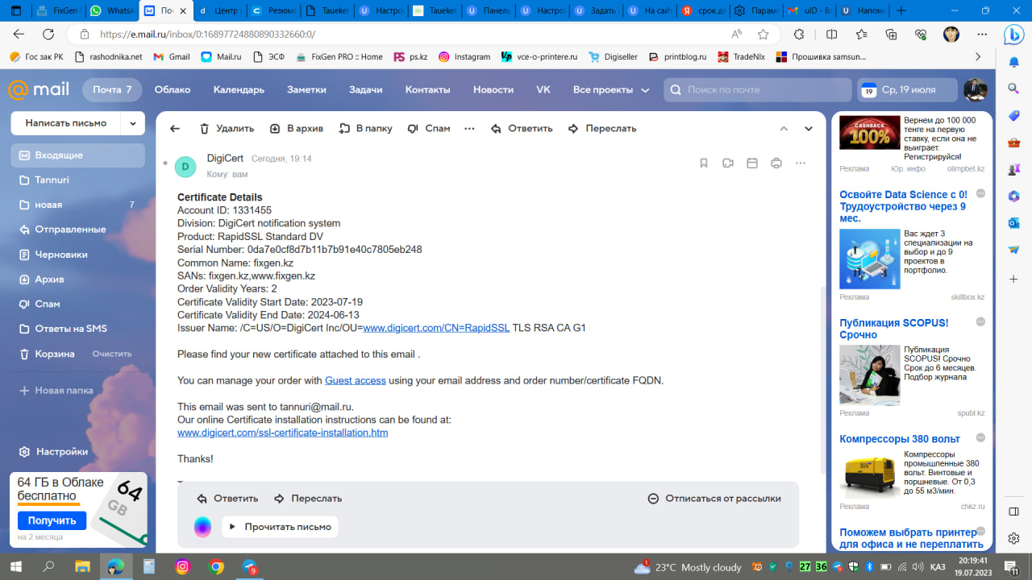Open Корзина folder
The width and height of the screenshot is (1032, 580).
tap(55, 354)
